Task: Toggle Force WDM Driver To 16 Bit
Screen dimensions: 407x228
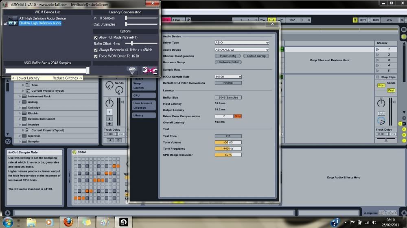Action: [x=96, y=56]
